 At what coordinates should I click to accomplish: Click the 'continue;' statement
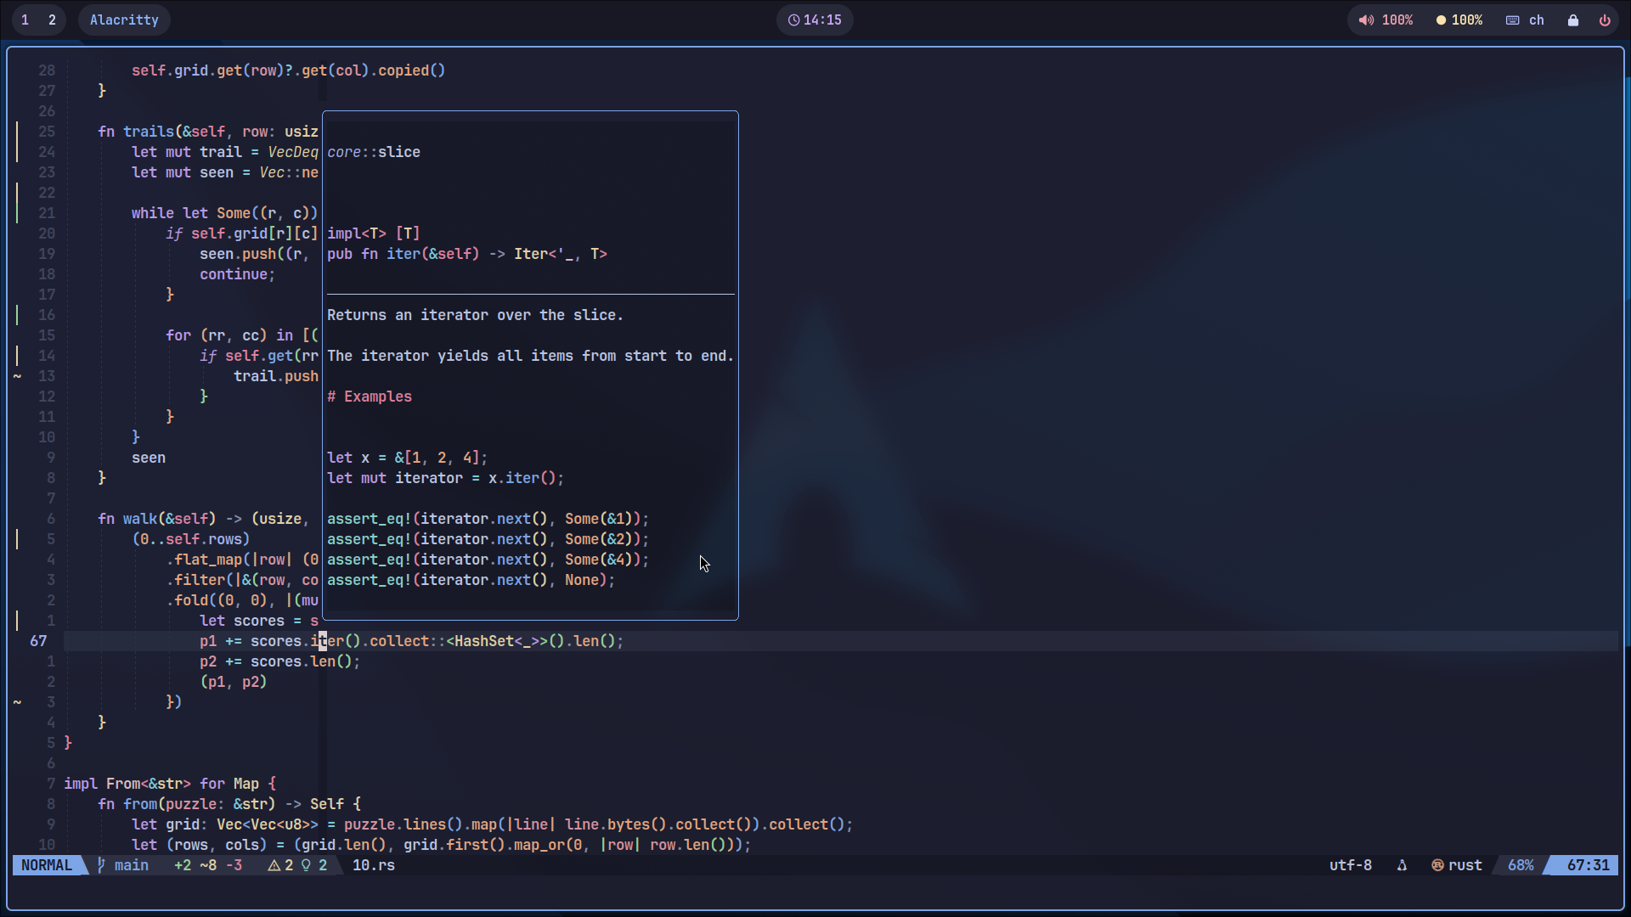tap(238, 274)
